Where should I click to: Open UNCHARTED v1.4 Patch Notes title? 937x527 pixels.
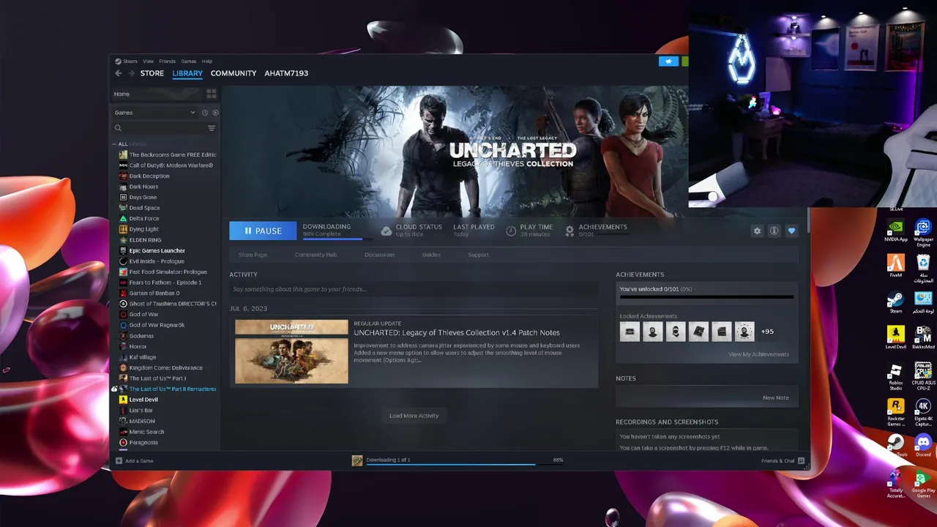tap(456, 332)
